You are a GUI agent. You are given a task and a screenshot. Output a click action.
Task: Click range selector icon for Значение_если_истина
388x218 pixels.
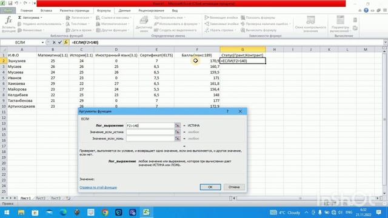tap(178, 132)
